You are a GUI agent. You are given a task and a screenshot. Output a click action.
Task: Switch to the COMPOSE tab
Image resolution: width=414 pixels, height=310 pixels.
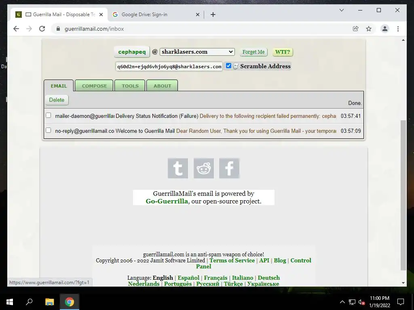click(x=94, y=86)
